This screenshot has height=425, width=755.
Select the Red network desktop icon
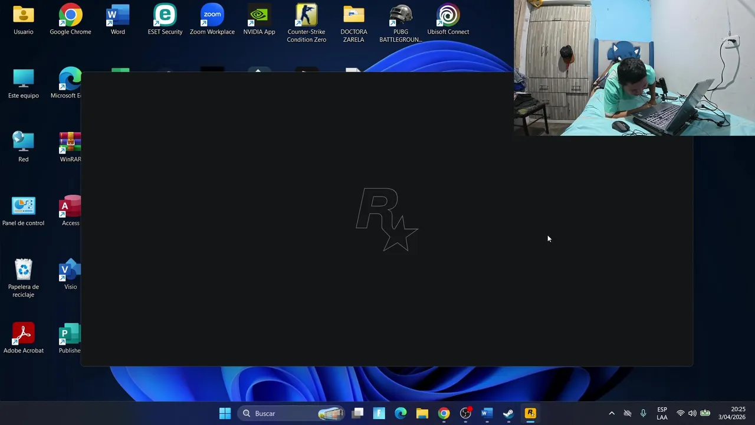point(24,147)
